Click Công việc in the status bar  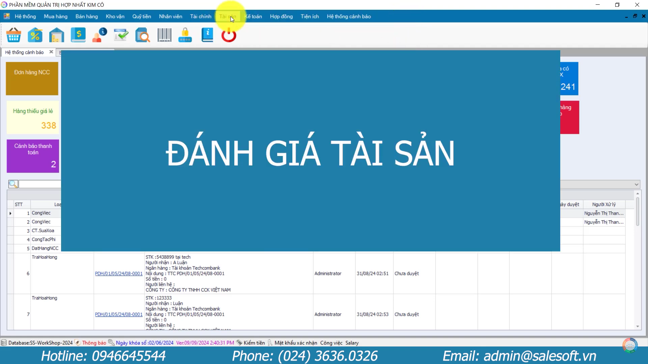(x=331, y=343)
